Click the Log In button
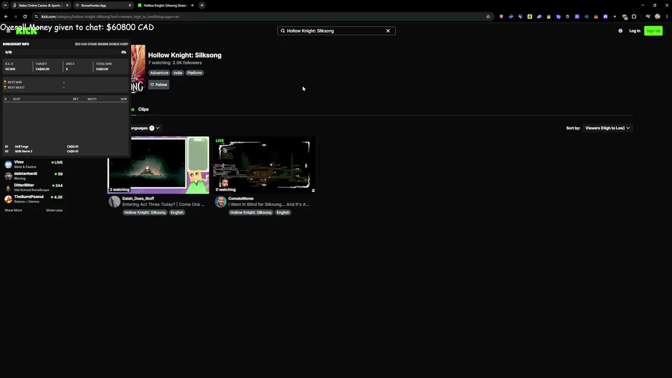Image resolution: width=672 pixels, height=378 pixels. click(x=635, y=30)
